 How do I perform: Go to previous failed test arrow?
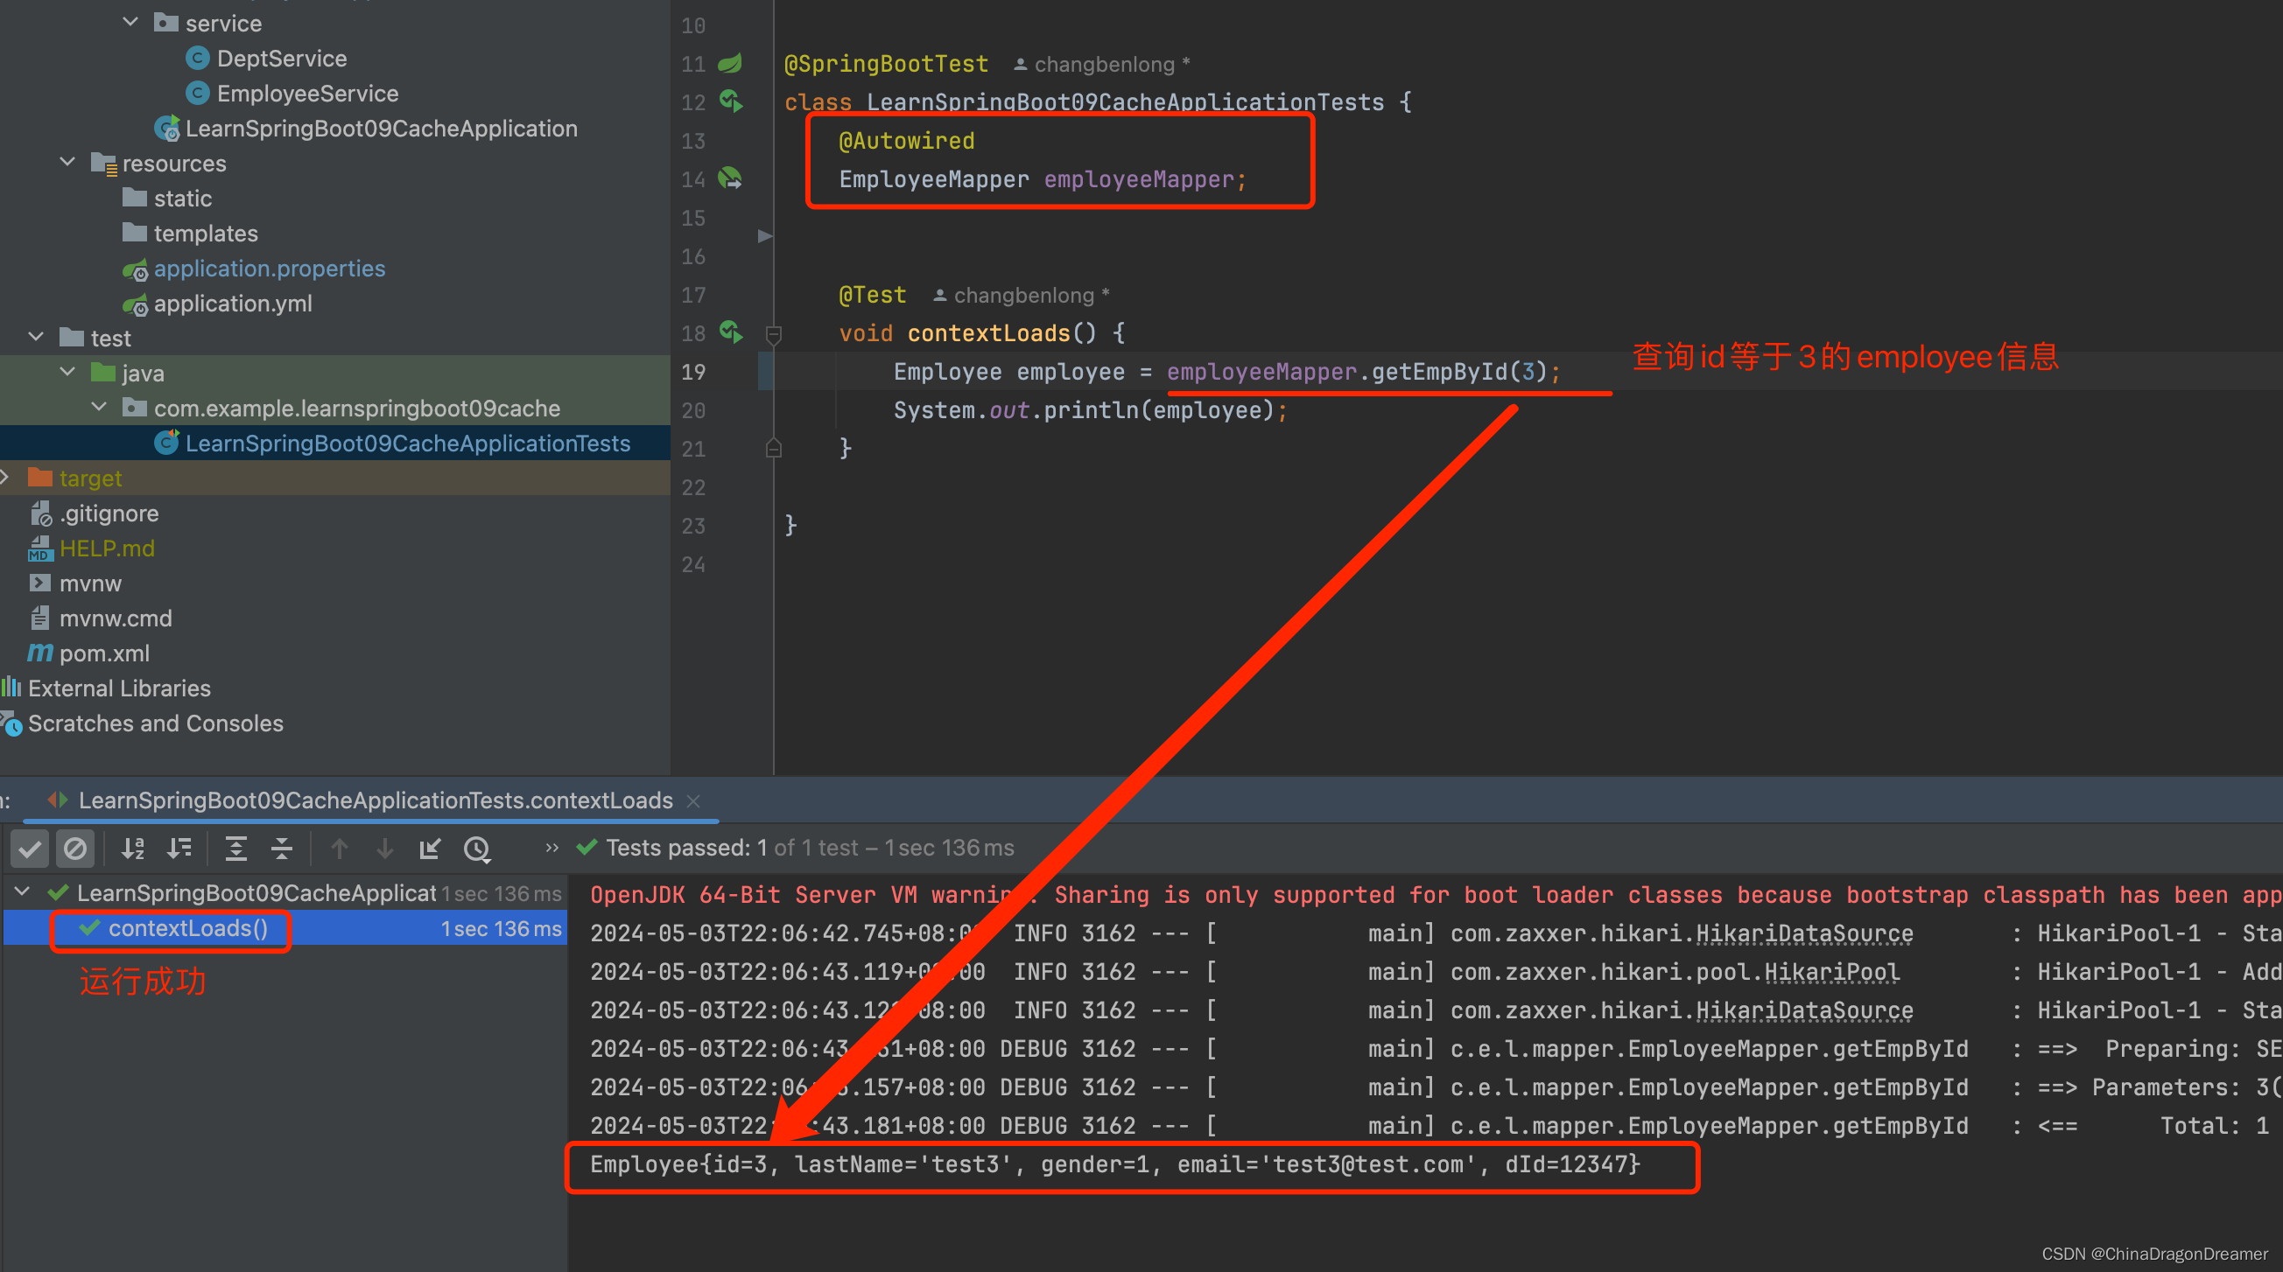(x=340, y=849)
